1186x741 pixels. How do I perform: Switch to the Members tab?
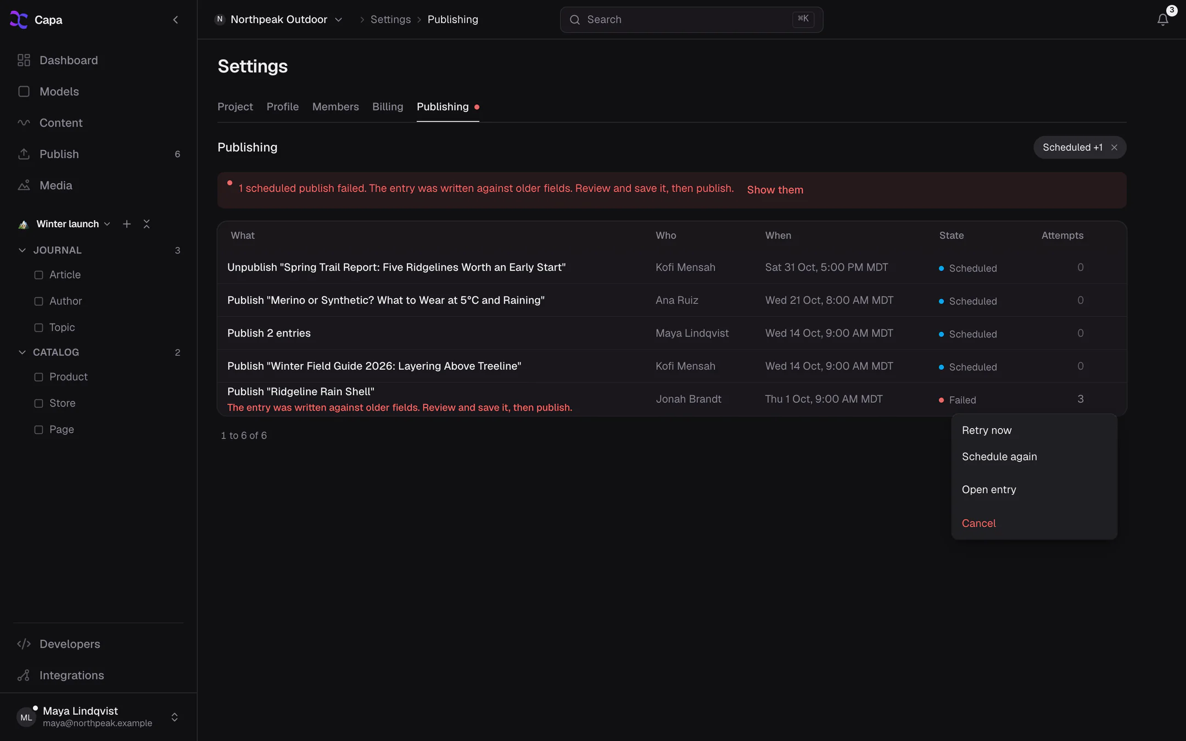tap(335, 107)
